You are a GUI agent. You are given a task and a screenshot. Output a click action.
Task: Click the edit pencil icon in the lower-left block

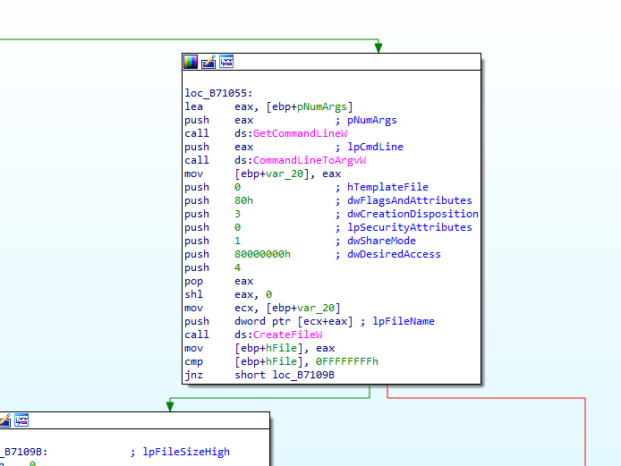(x=4, y=420)
